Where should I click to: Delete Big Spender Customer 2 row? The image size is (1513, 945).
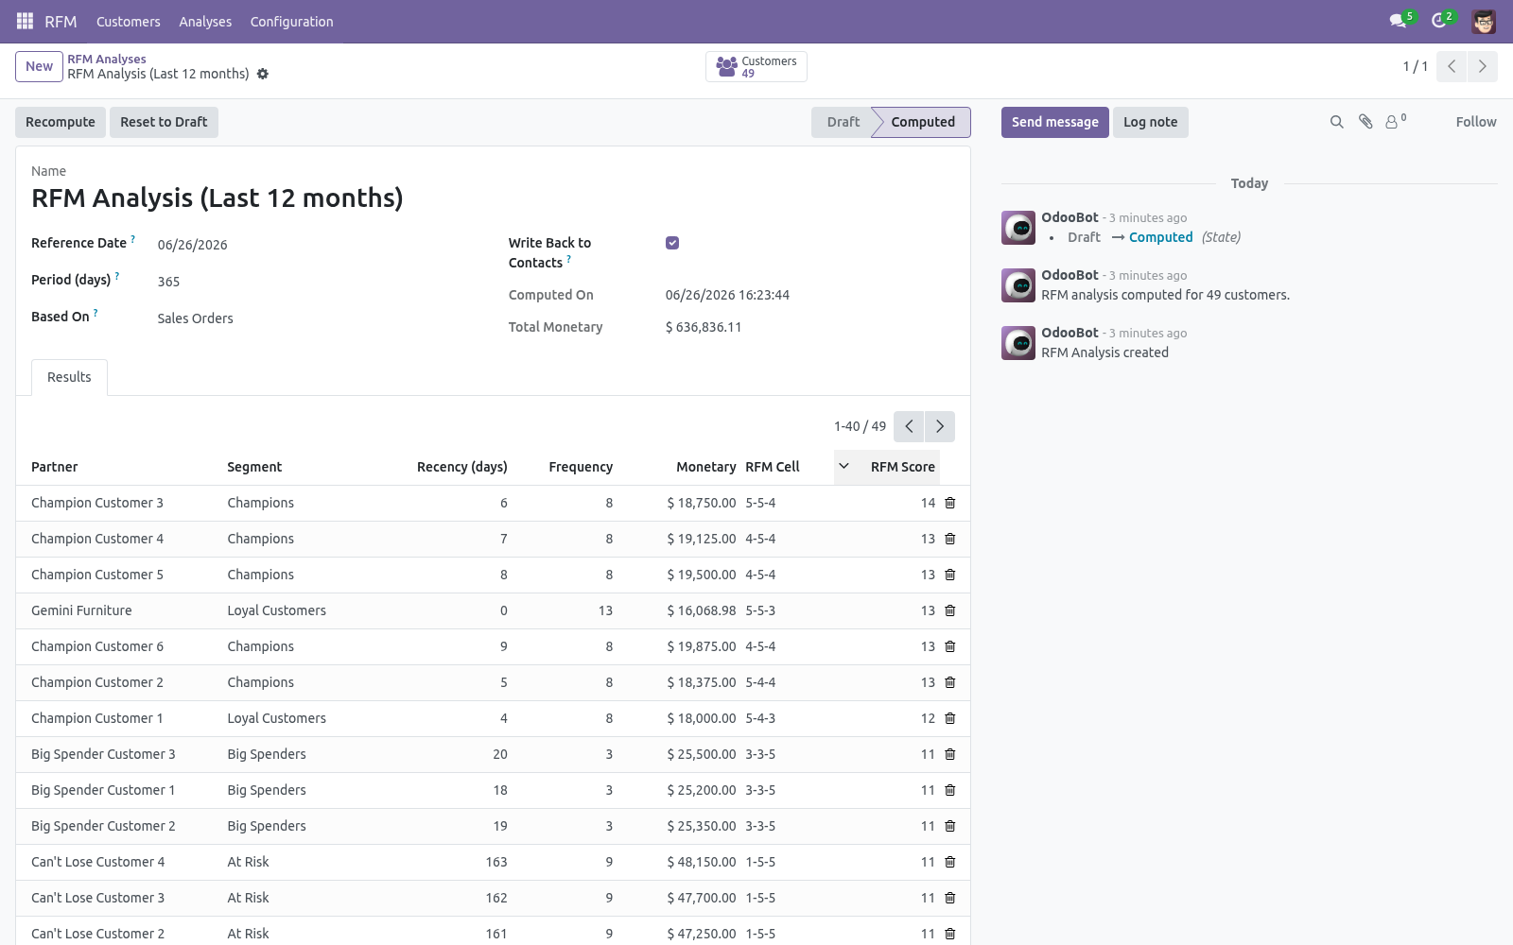950,826
